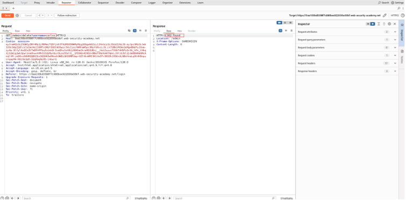406x200 pixels.
Task: Select side-by-side layout view
Action: (x=279, y=23)
